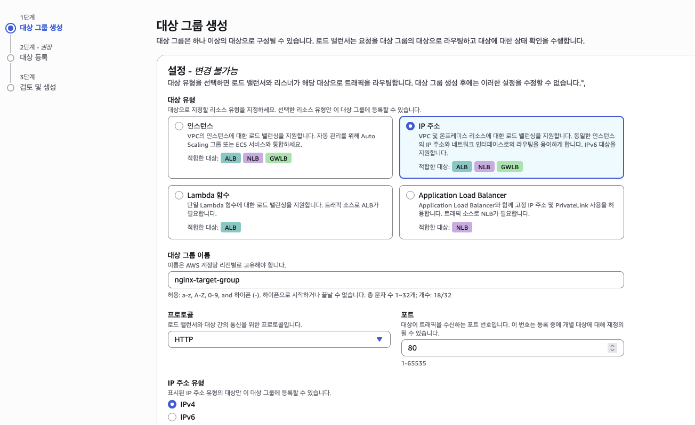
Task: Click the nginx-target-group name field
Action: 395,280
